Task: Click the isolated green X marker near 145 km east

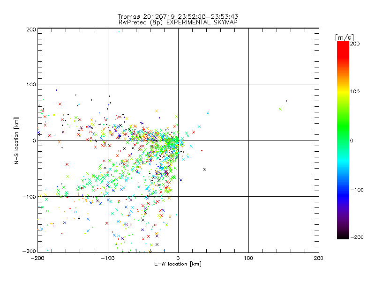Action: [x=280, y=109]
